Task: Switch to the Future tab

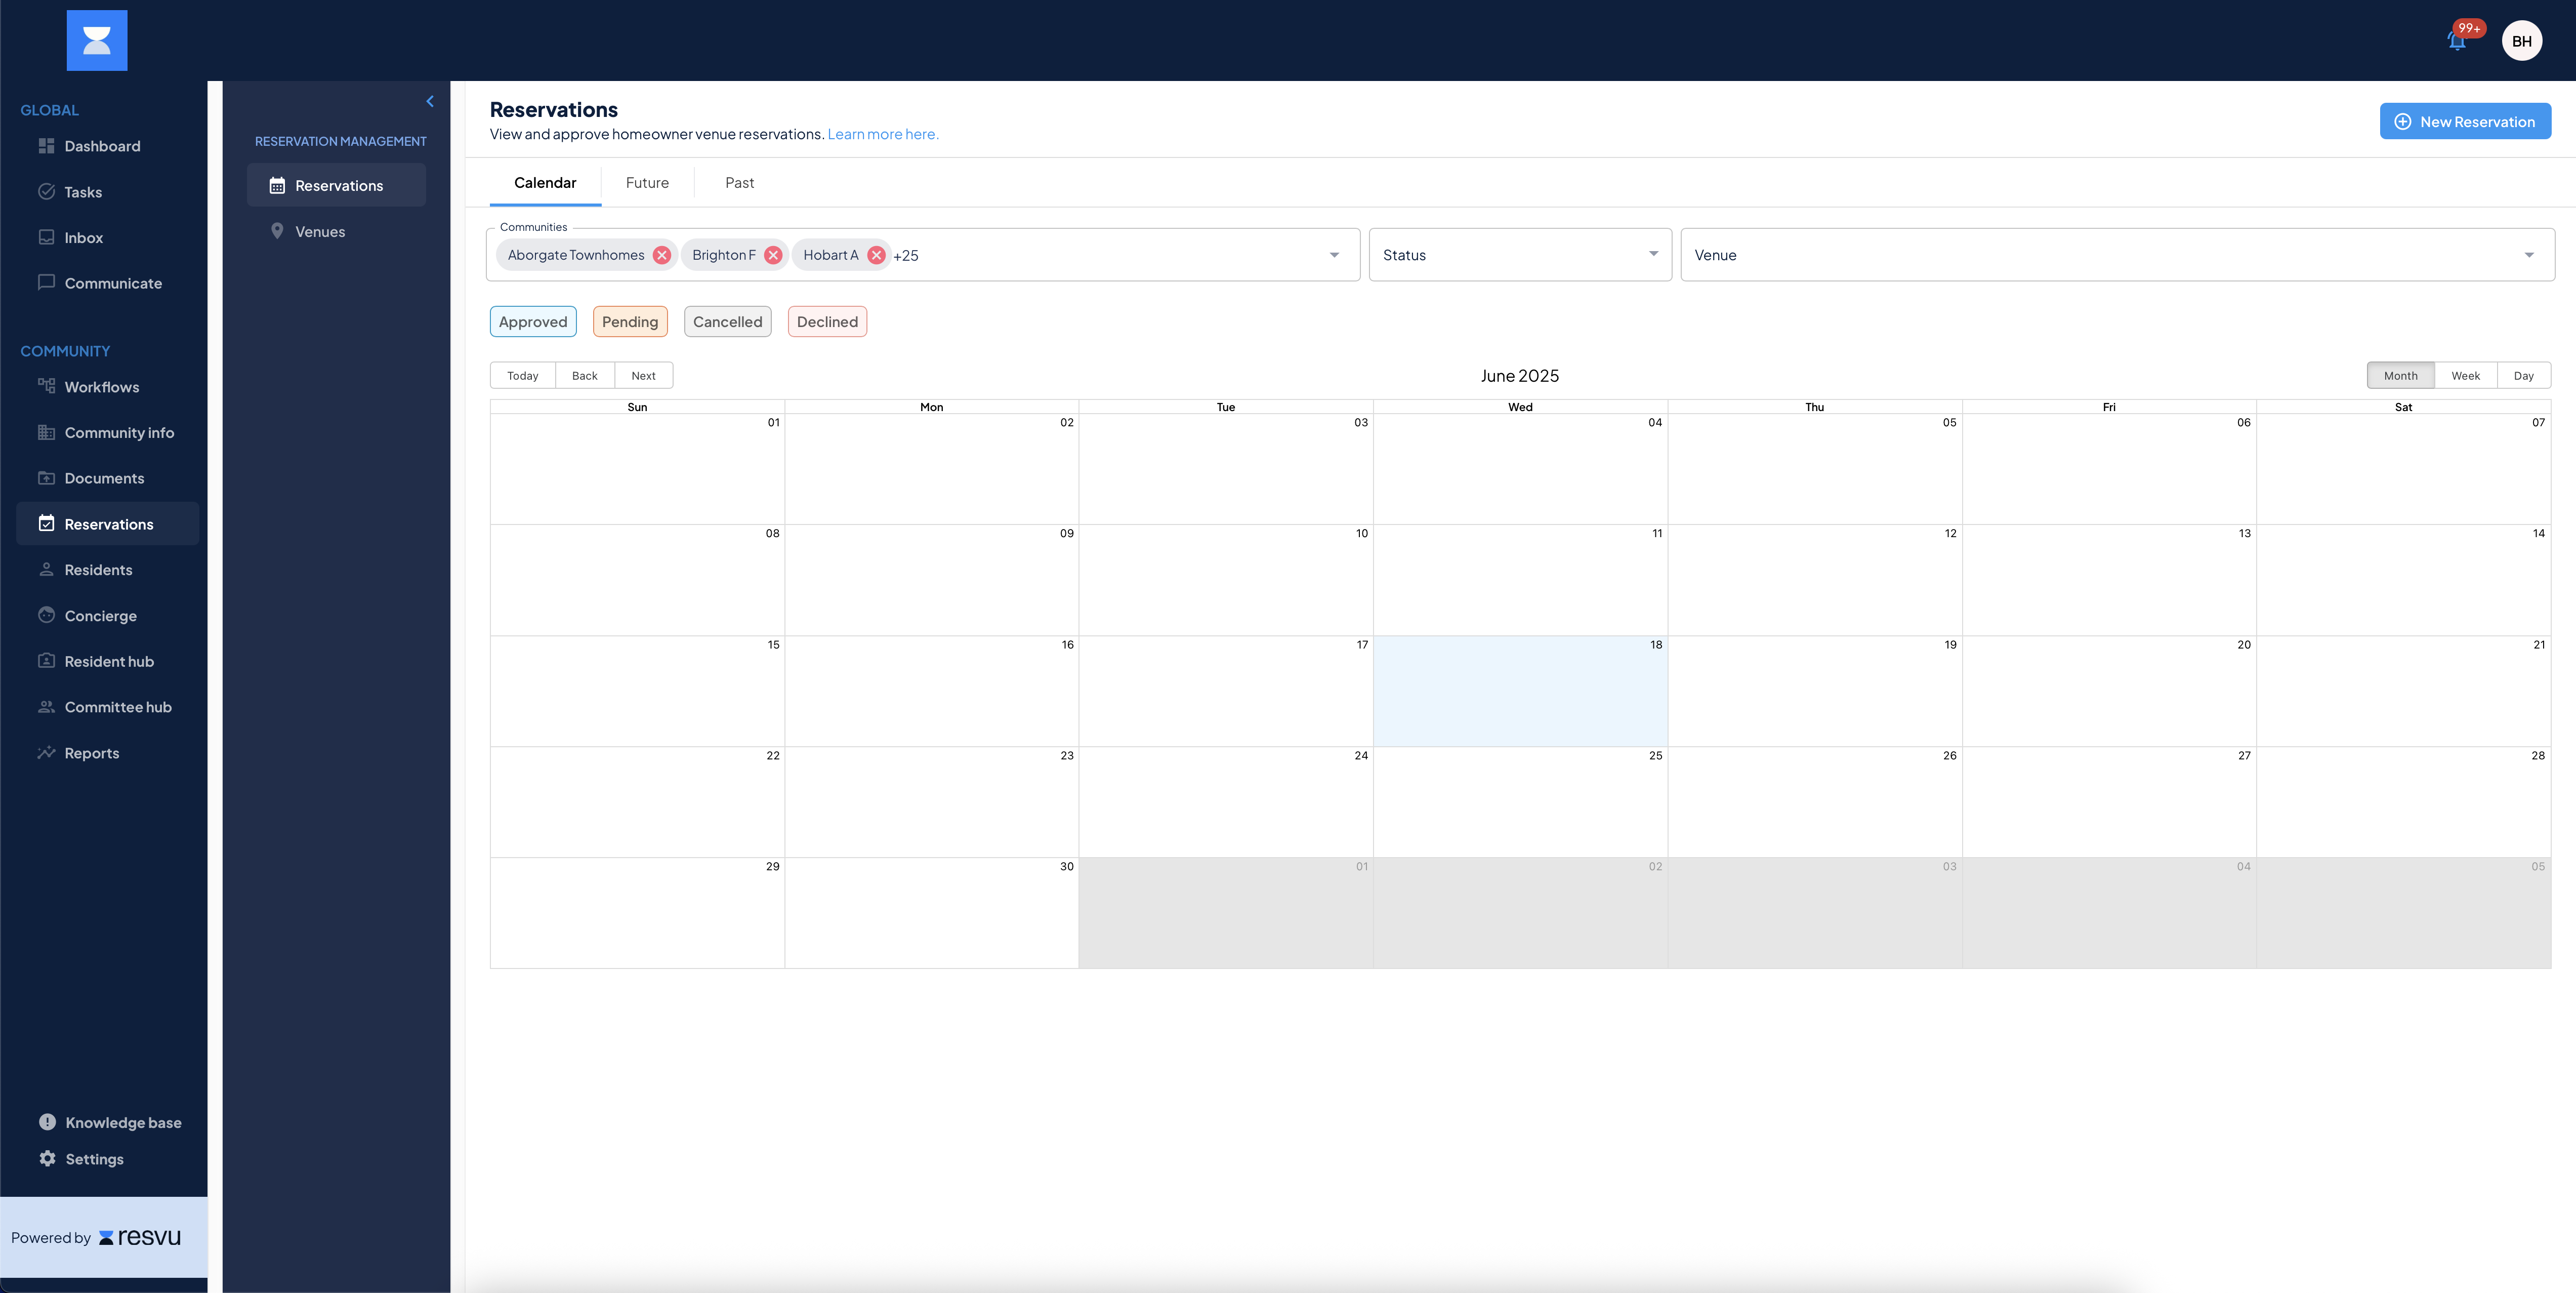Action: pyautogui.click(x=647, y=183)
